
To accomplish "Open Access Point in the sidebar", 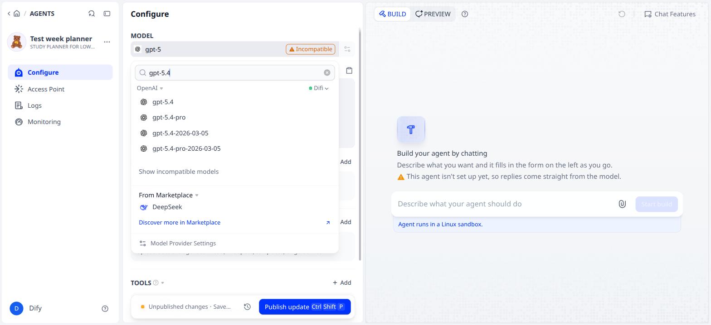I will pos(60,89).
